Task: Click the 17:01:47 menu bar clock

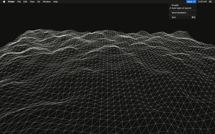Action: click(x=202, y=2)
